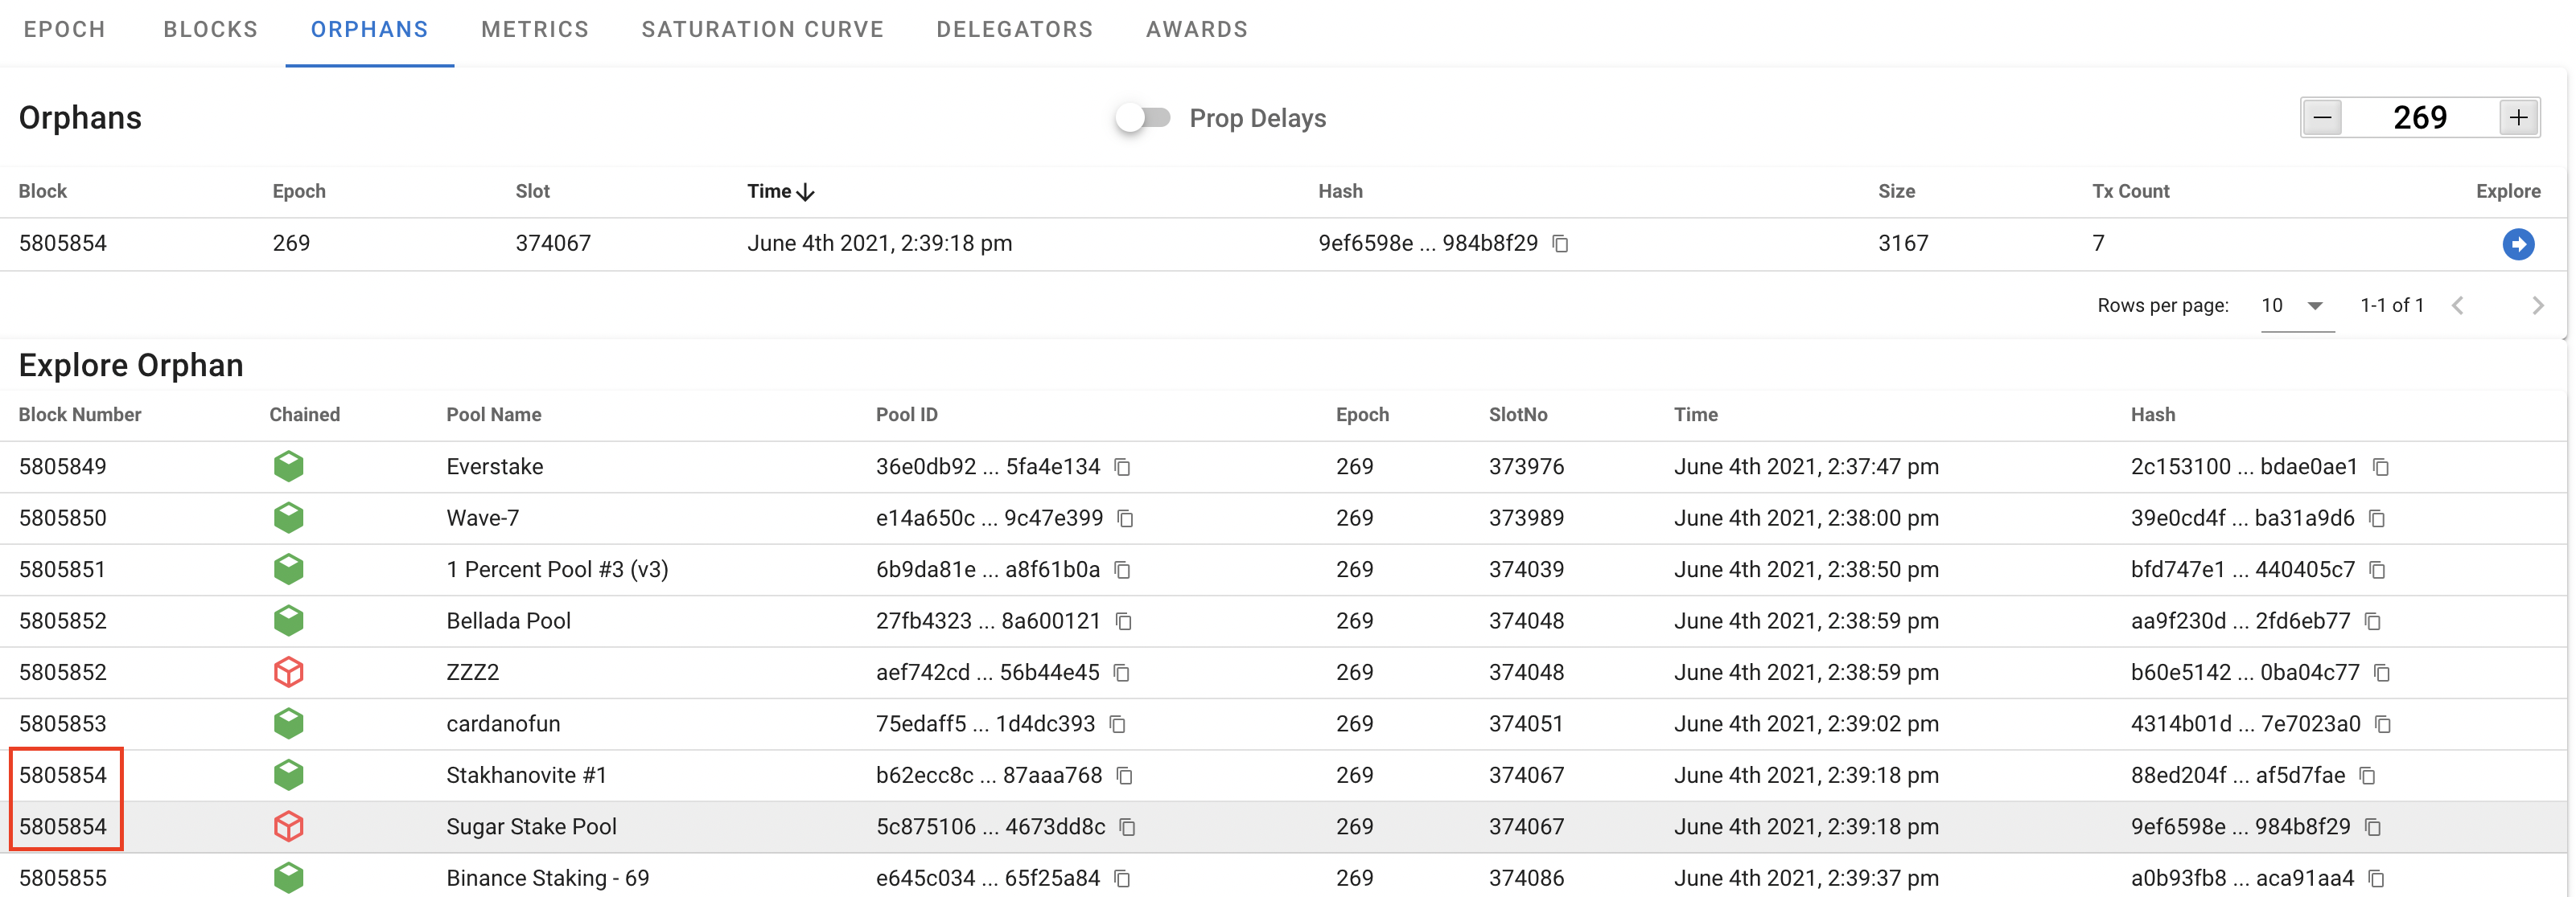2576x897 pixels.
Task: Open the Blocks tab
Action: (211, 30)
